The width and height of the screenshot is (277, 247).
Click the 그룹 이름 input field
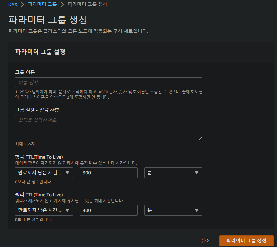[x=108, y=83]
